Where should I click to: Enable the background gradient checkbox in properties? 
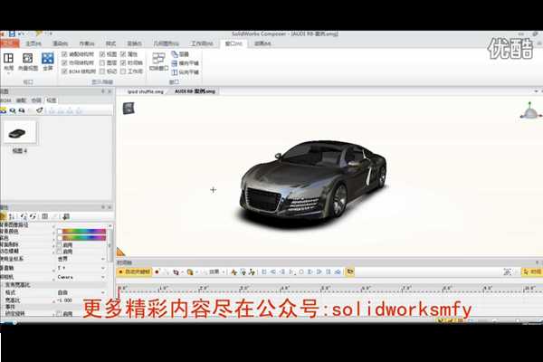coord(59,245)
